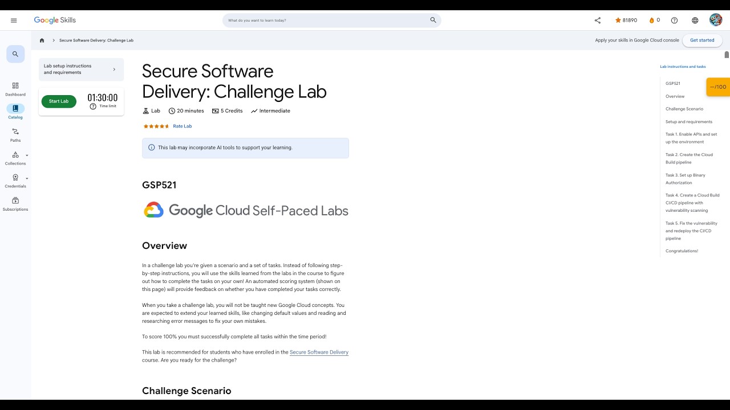The image size is (730, 410).
Task: Click the share icon in header
Action: [x=598, y=20]
